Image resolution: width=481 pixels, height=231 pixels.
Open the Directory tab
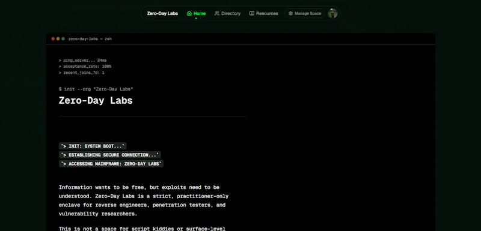pyautogui.click(x=227, y=13)
